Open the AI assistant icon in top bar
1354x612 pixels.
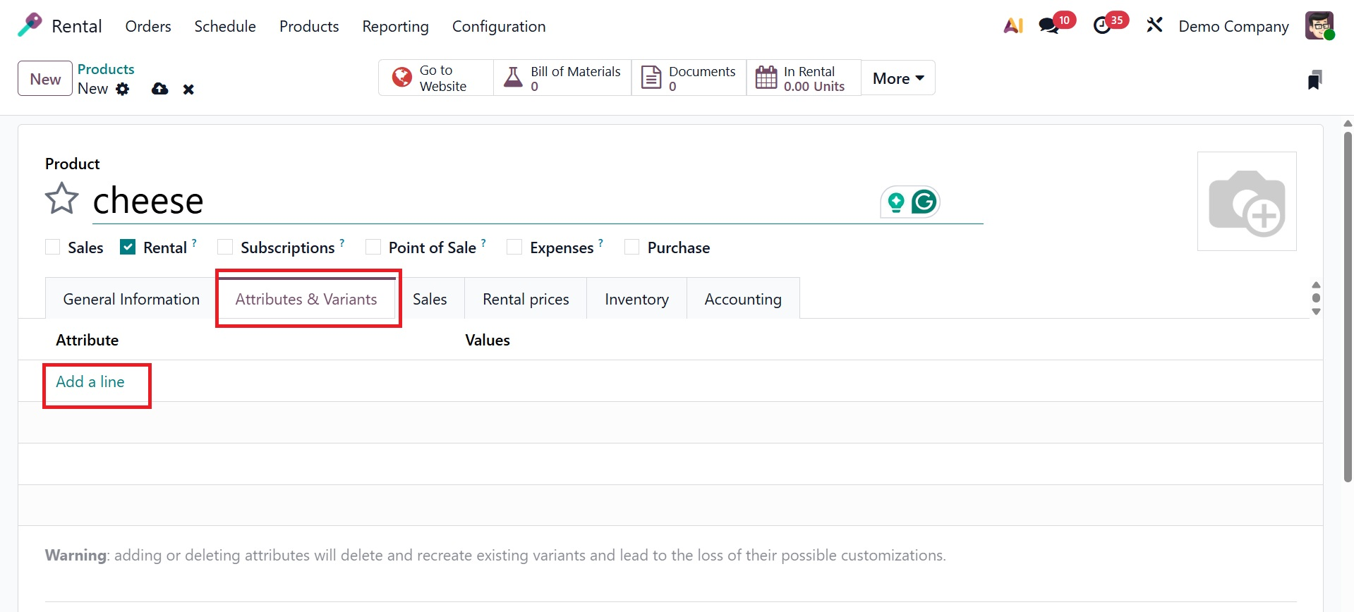click(x=1013, y=26)
